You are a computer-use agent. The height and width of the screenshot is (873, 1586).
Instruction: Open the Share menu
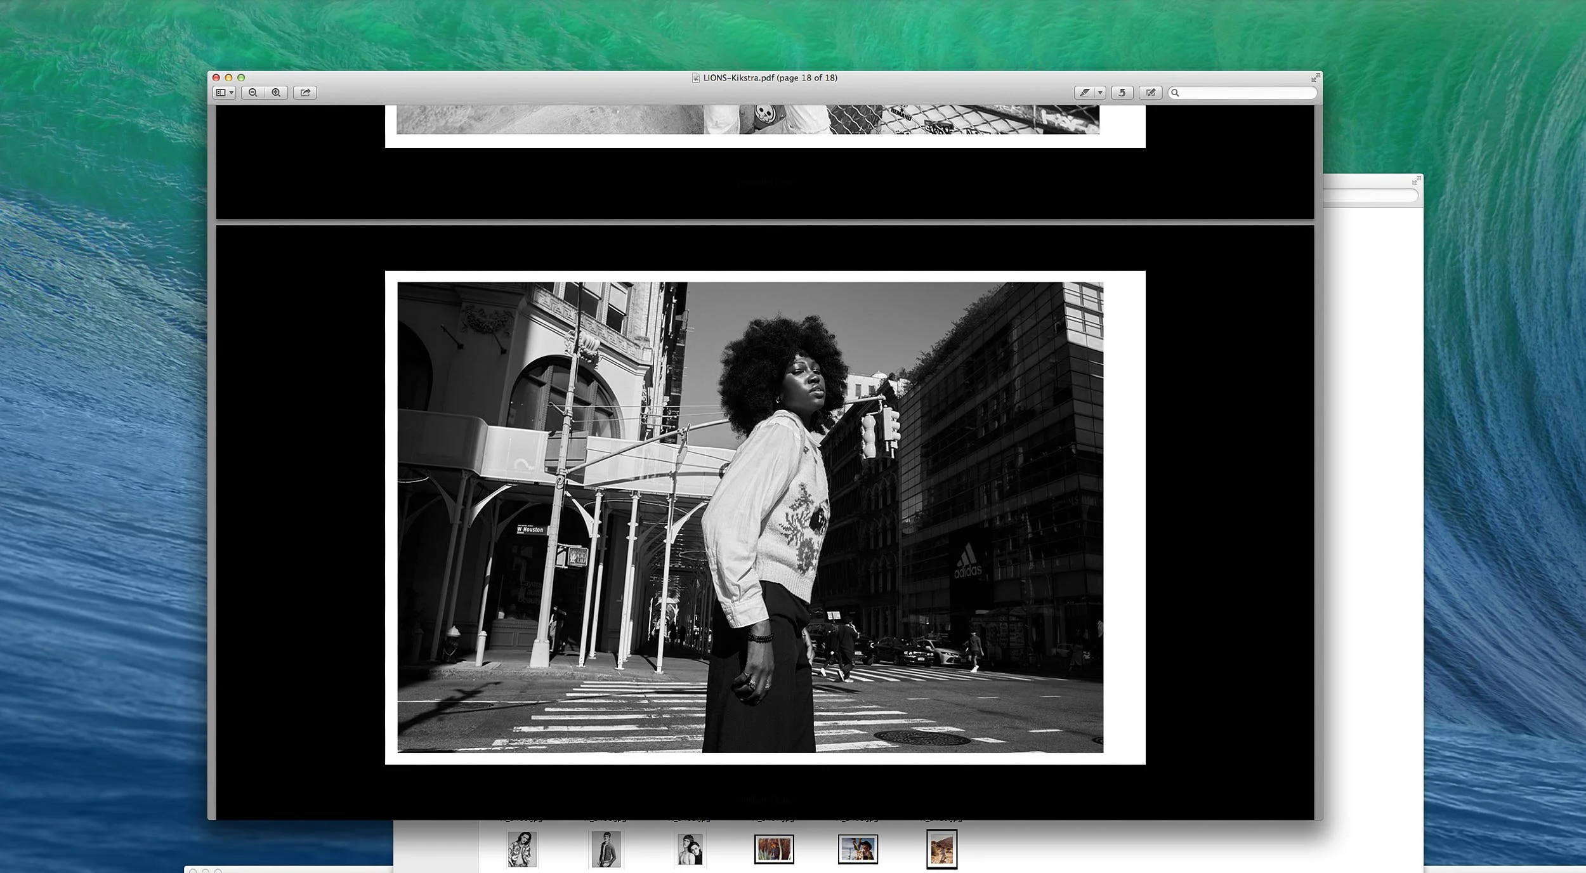click(305, 93)
